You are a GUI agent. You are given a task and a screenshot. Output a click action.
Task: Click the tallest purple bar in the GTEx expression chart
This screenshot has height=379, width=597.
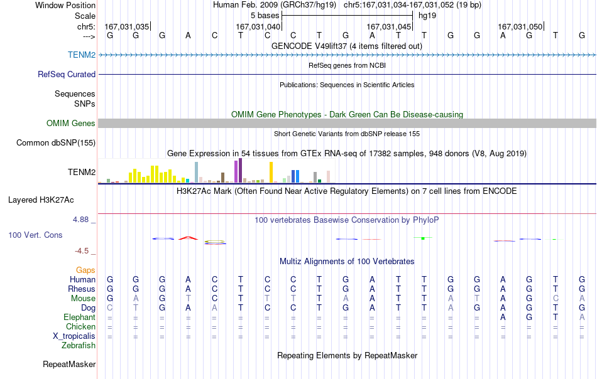(x=240, y=170)
